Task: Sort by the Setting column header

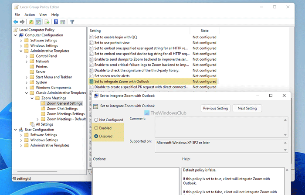Action: 139,31
